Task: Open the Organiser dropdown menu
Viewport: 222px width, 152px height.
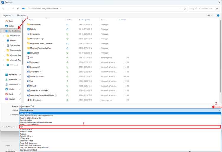Action: [x=8, y=15]
